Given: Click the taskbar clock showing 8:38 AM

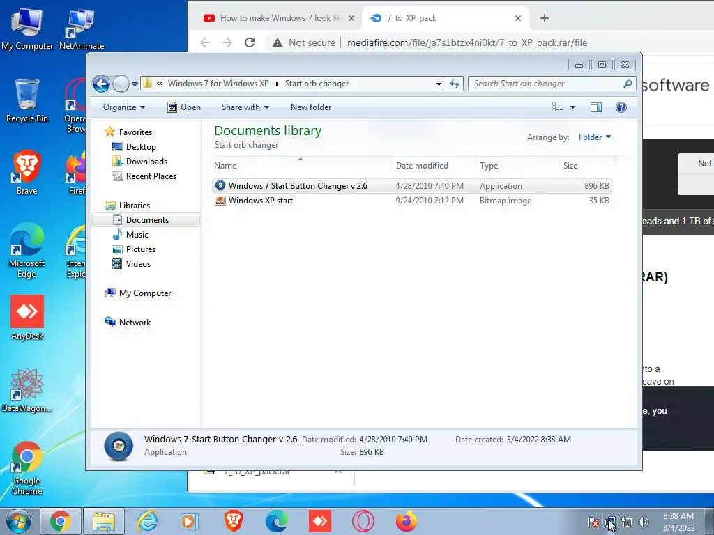Looking at the screenshot, I should click(678, 522).
